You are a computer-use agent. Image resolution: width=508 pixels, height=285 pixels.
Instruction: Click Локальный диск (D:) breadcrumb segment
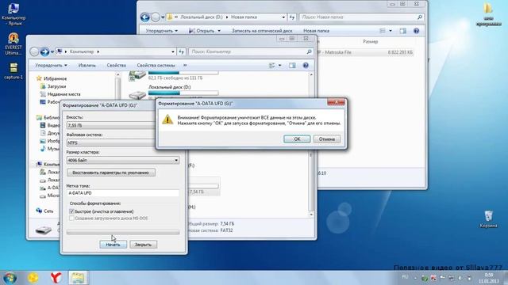click(x=201, y=17)
